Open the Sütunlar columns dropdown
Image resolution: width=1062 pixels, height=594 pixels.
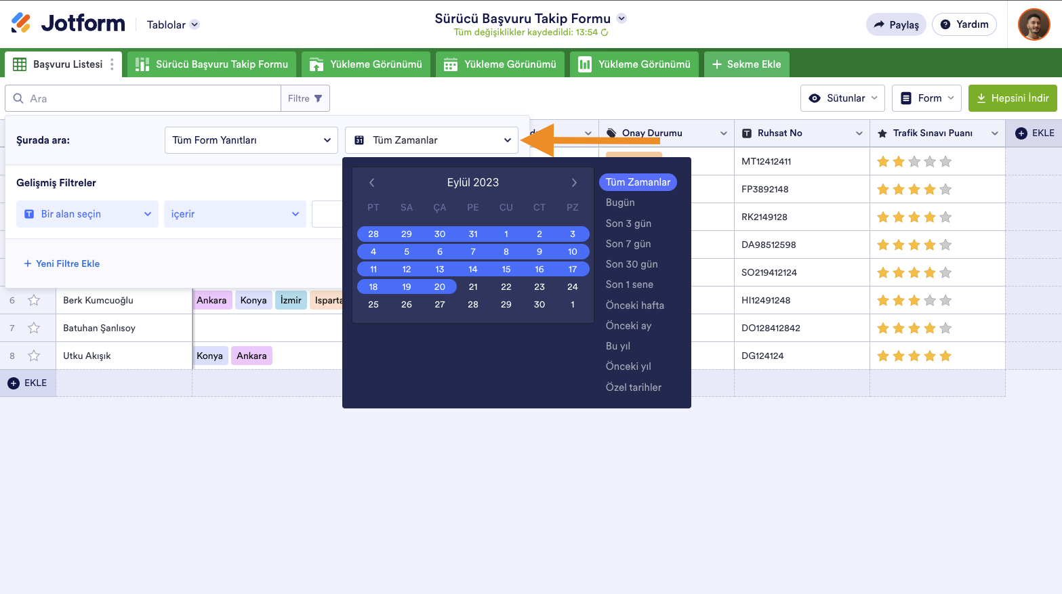(843, 98)
